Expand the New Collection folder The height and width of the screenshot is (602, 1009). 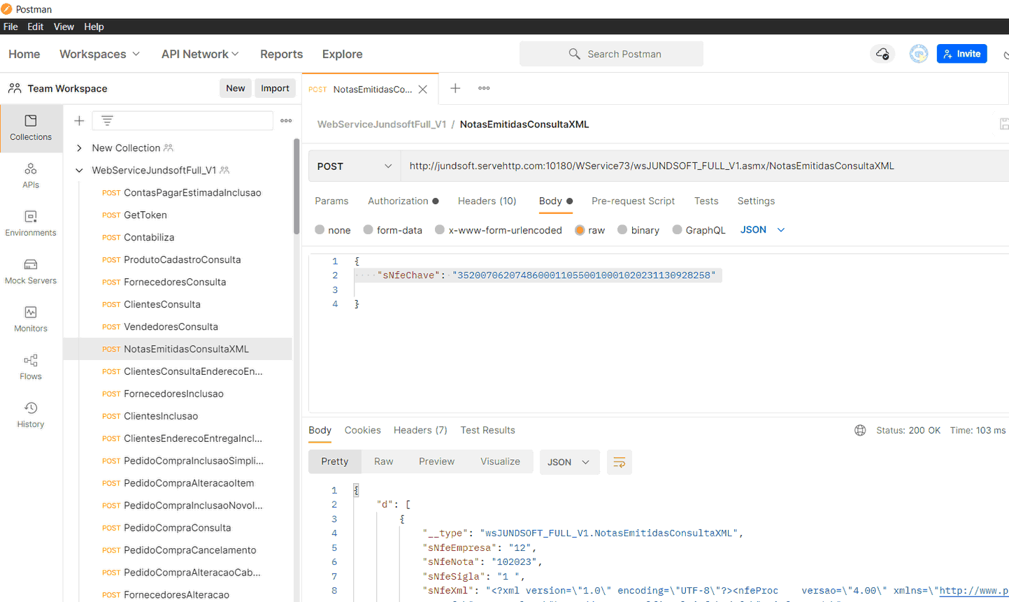(x=79, y=148)
